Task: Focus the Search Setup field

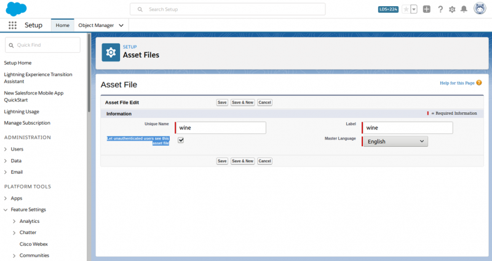Action: pyautogui.click(x=228, y=9)
